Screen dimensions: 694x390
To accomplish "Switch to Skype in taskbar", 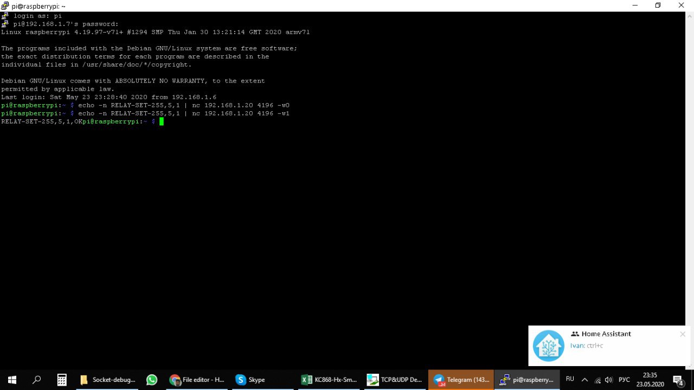I will coord(262,380).
